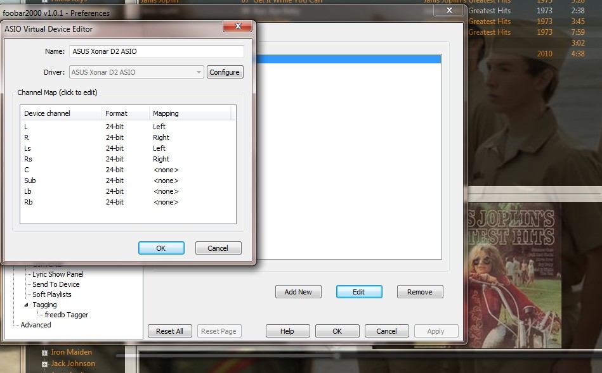
Task: Select the highlighted device entry in Preferences list
Action: 348,59
